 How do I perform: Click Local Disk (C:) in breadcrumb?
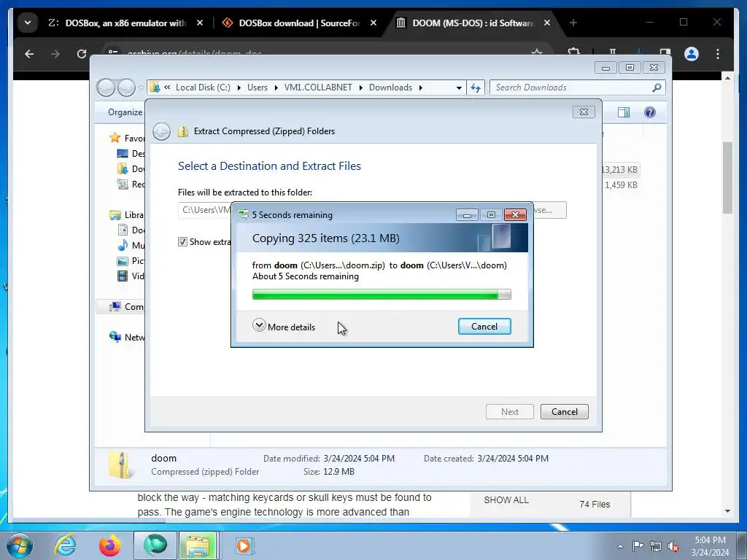coord(203,87)
